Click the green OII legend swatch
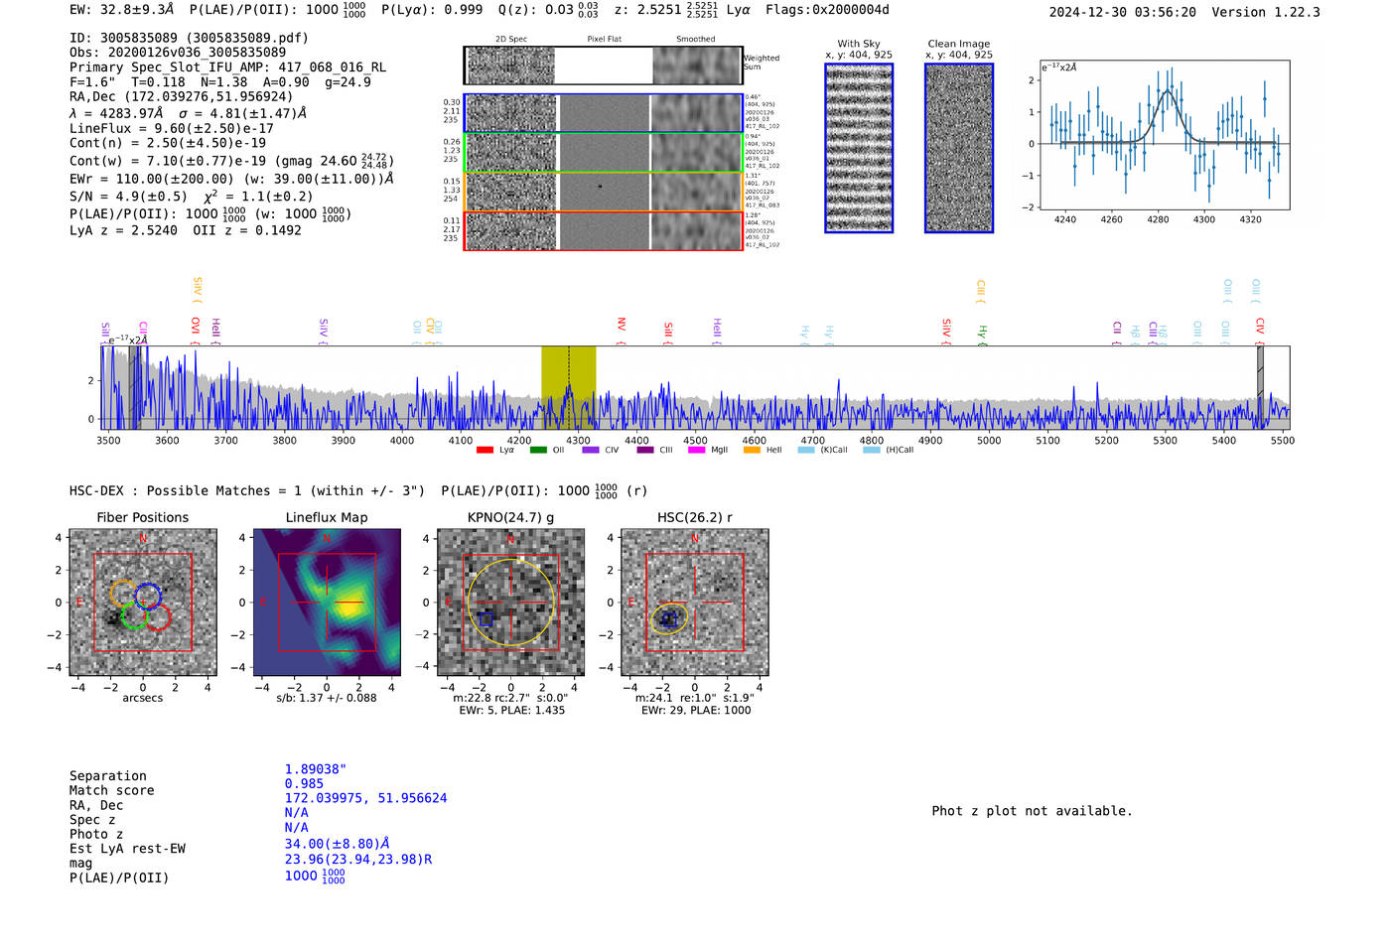Screen dimensions: 1390x946 (x=538, y=450)
